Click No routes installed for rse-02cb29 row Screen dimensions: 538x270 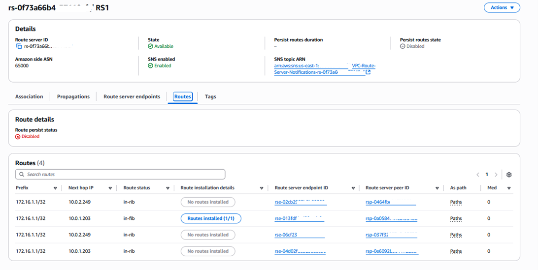coord(208,202)
